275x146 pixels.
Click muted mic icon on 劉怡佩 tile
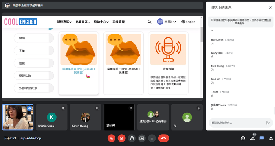pos(131,108)
